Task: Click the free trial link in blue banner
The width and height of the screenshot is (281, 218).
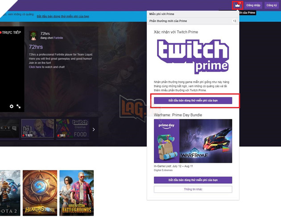Action: click(x=63, y=16)
